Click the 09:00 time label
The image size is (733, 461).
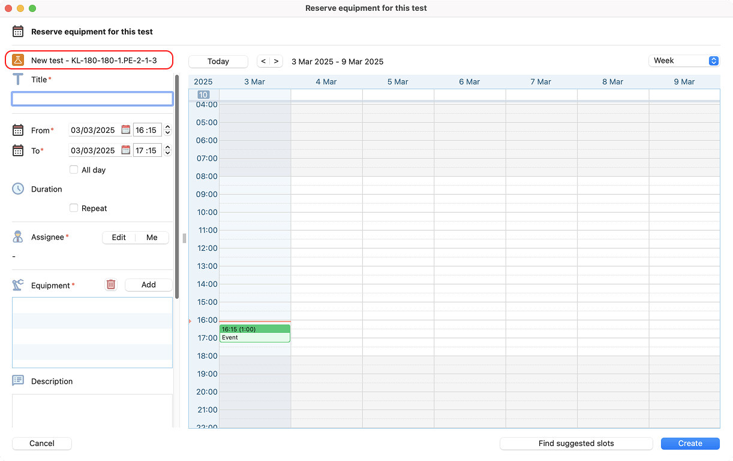(x=207, y=194)
